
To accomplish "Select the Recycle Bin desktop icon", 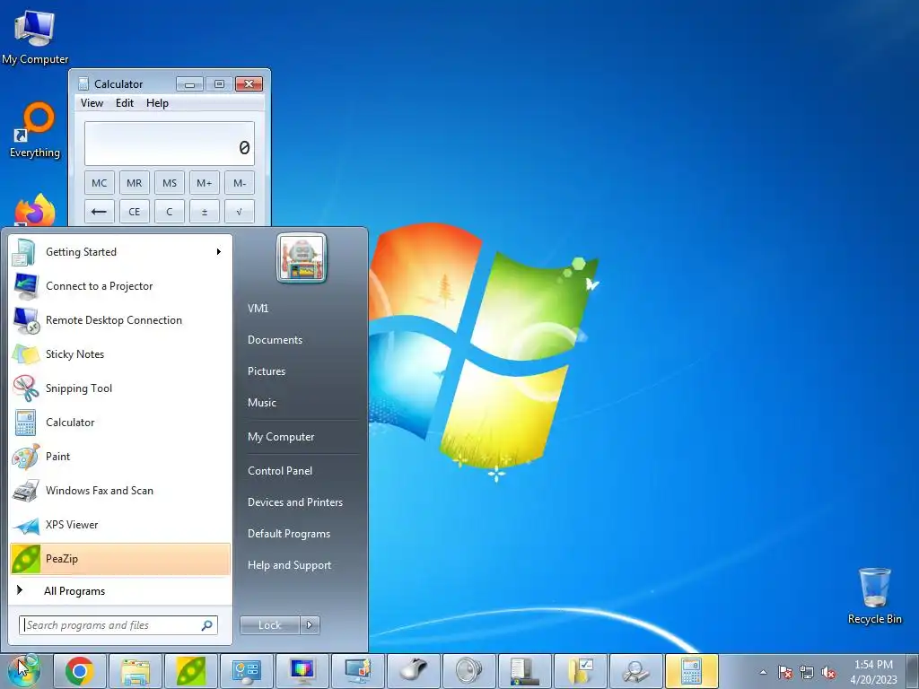I will (x=874, y=596).
